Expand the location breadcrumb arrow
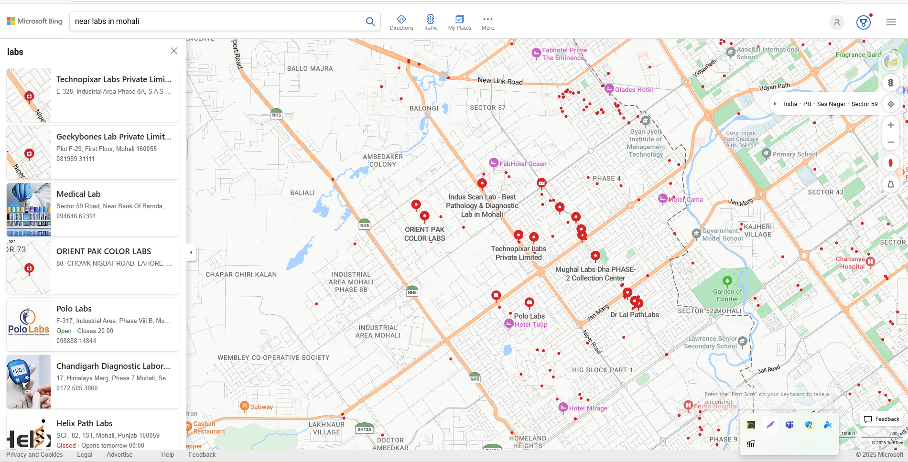Screen dimensions: 908x462 pos(775,104)
